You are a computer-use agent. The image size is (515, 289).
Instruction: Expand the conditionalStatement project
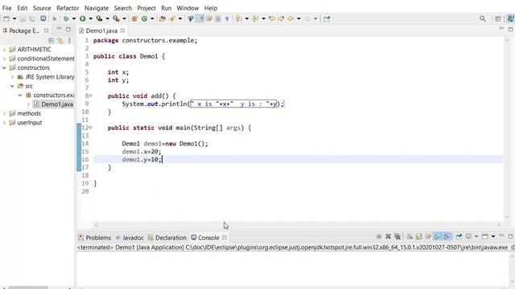[4, 59]
